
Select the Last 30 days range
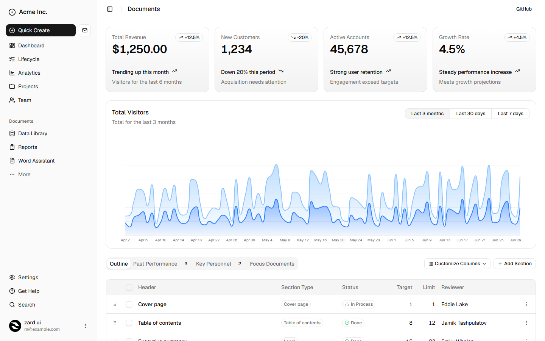coord(470,114)
